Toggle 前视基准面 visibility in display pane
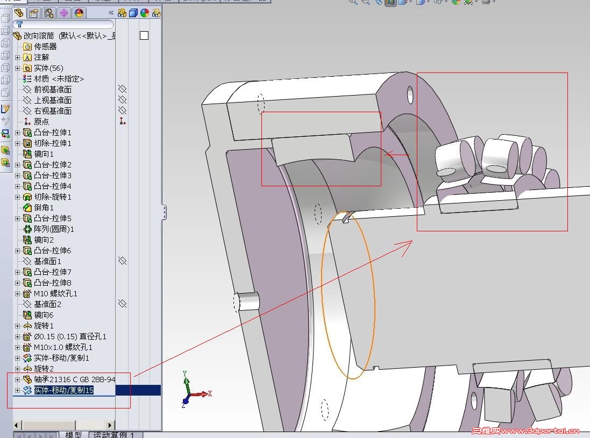Viewport: 590px width, 438px height. point(122,89)
